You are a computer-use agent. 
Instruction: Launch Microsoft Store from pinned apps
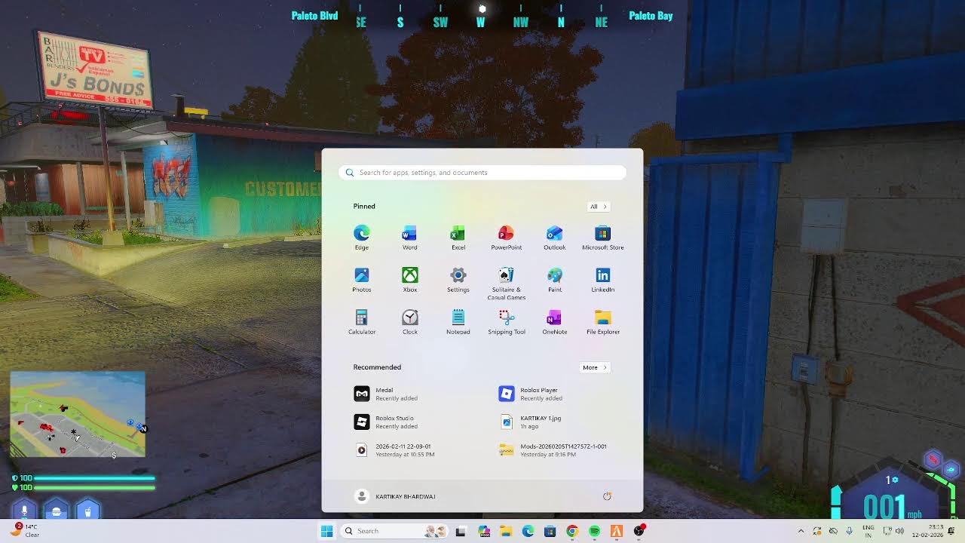602,238
